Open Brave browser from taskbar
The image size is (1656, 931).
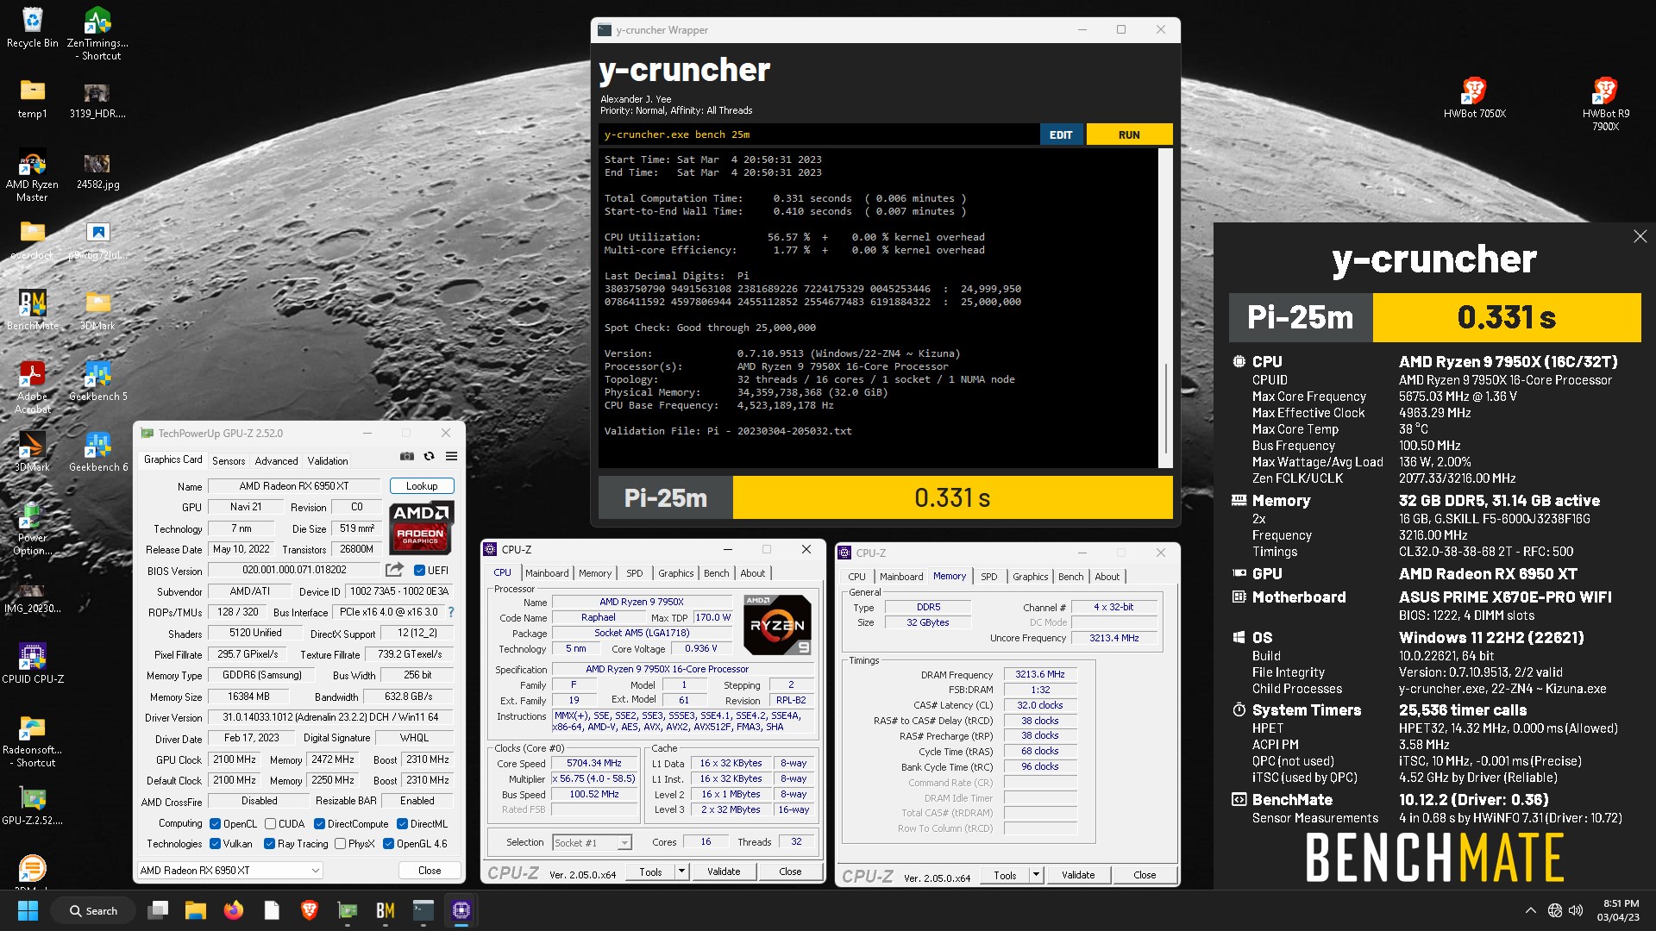[309, 910]
